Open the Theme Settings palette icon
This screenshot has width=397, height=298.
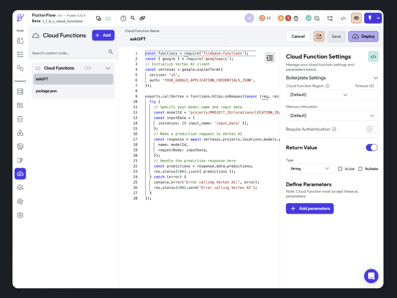pyautogui.click(x=20, y=201)
